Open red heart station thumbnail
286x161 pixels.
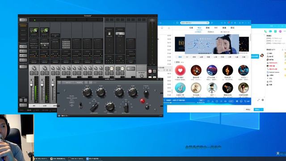pyautogui.click(x=180, y=70)
